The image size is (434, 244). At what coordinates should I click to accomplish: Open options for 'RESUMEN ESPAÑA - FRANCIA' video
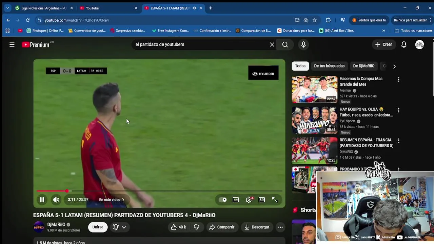399,141
